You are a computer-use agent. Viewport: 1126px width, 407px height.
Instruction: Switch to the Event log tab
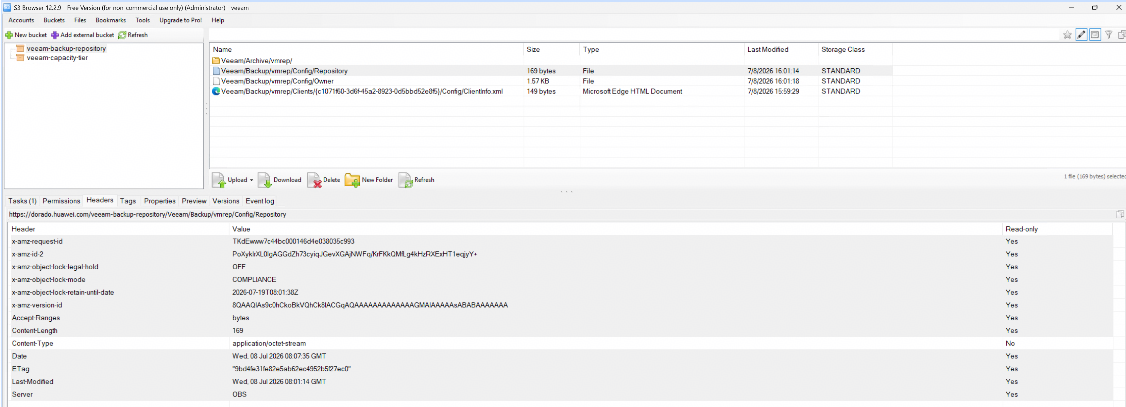point(260,201)
